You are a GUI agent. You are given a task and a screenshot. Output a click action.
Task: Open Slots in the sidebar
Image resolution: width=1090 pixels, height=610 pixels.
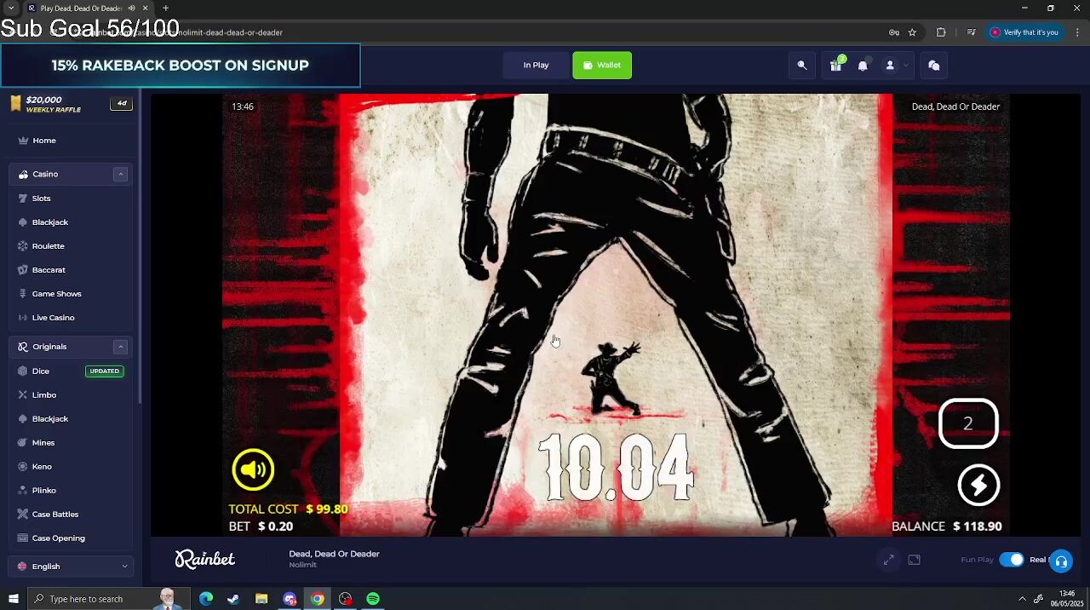click(42, 199)
